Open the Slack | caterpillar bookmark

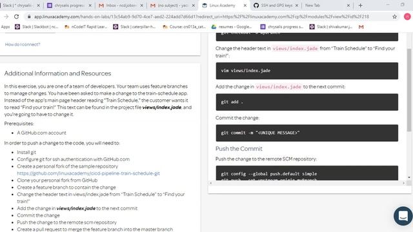click(134, 26)
